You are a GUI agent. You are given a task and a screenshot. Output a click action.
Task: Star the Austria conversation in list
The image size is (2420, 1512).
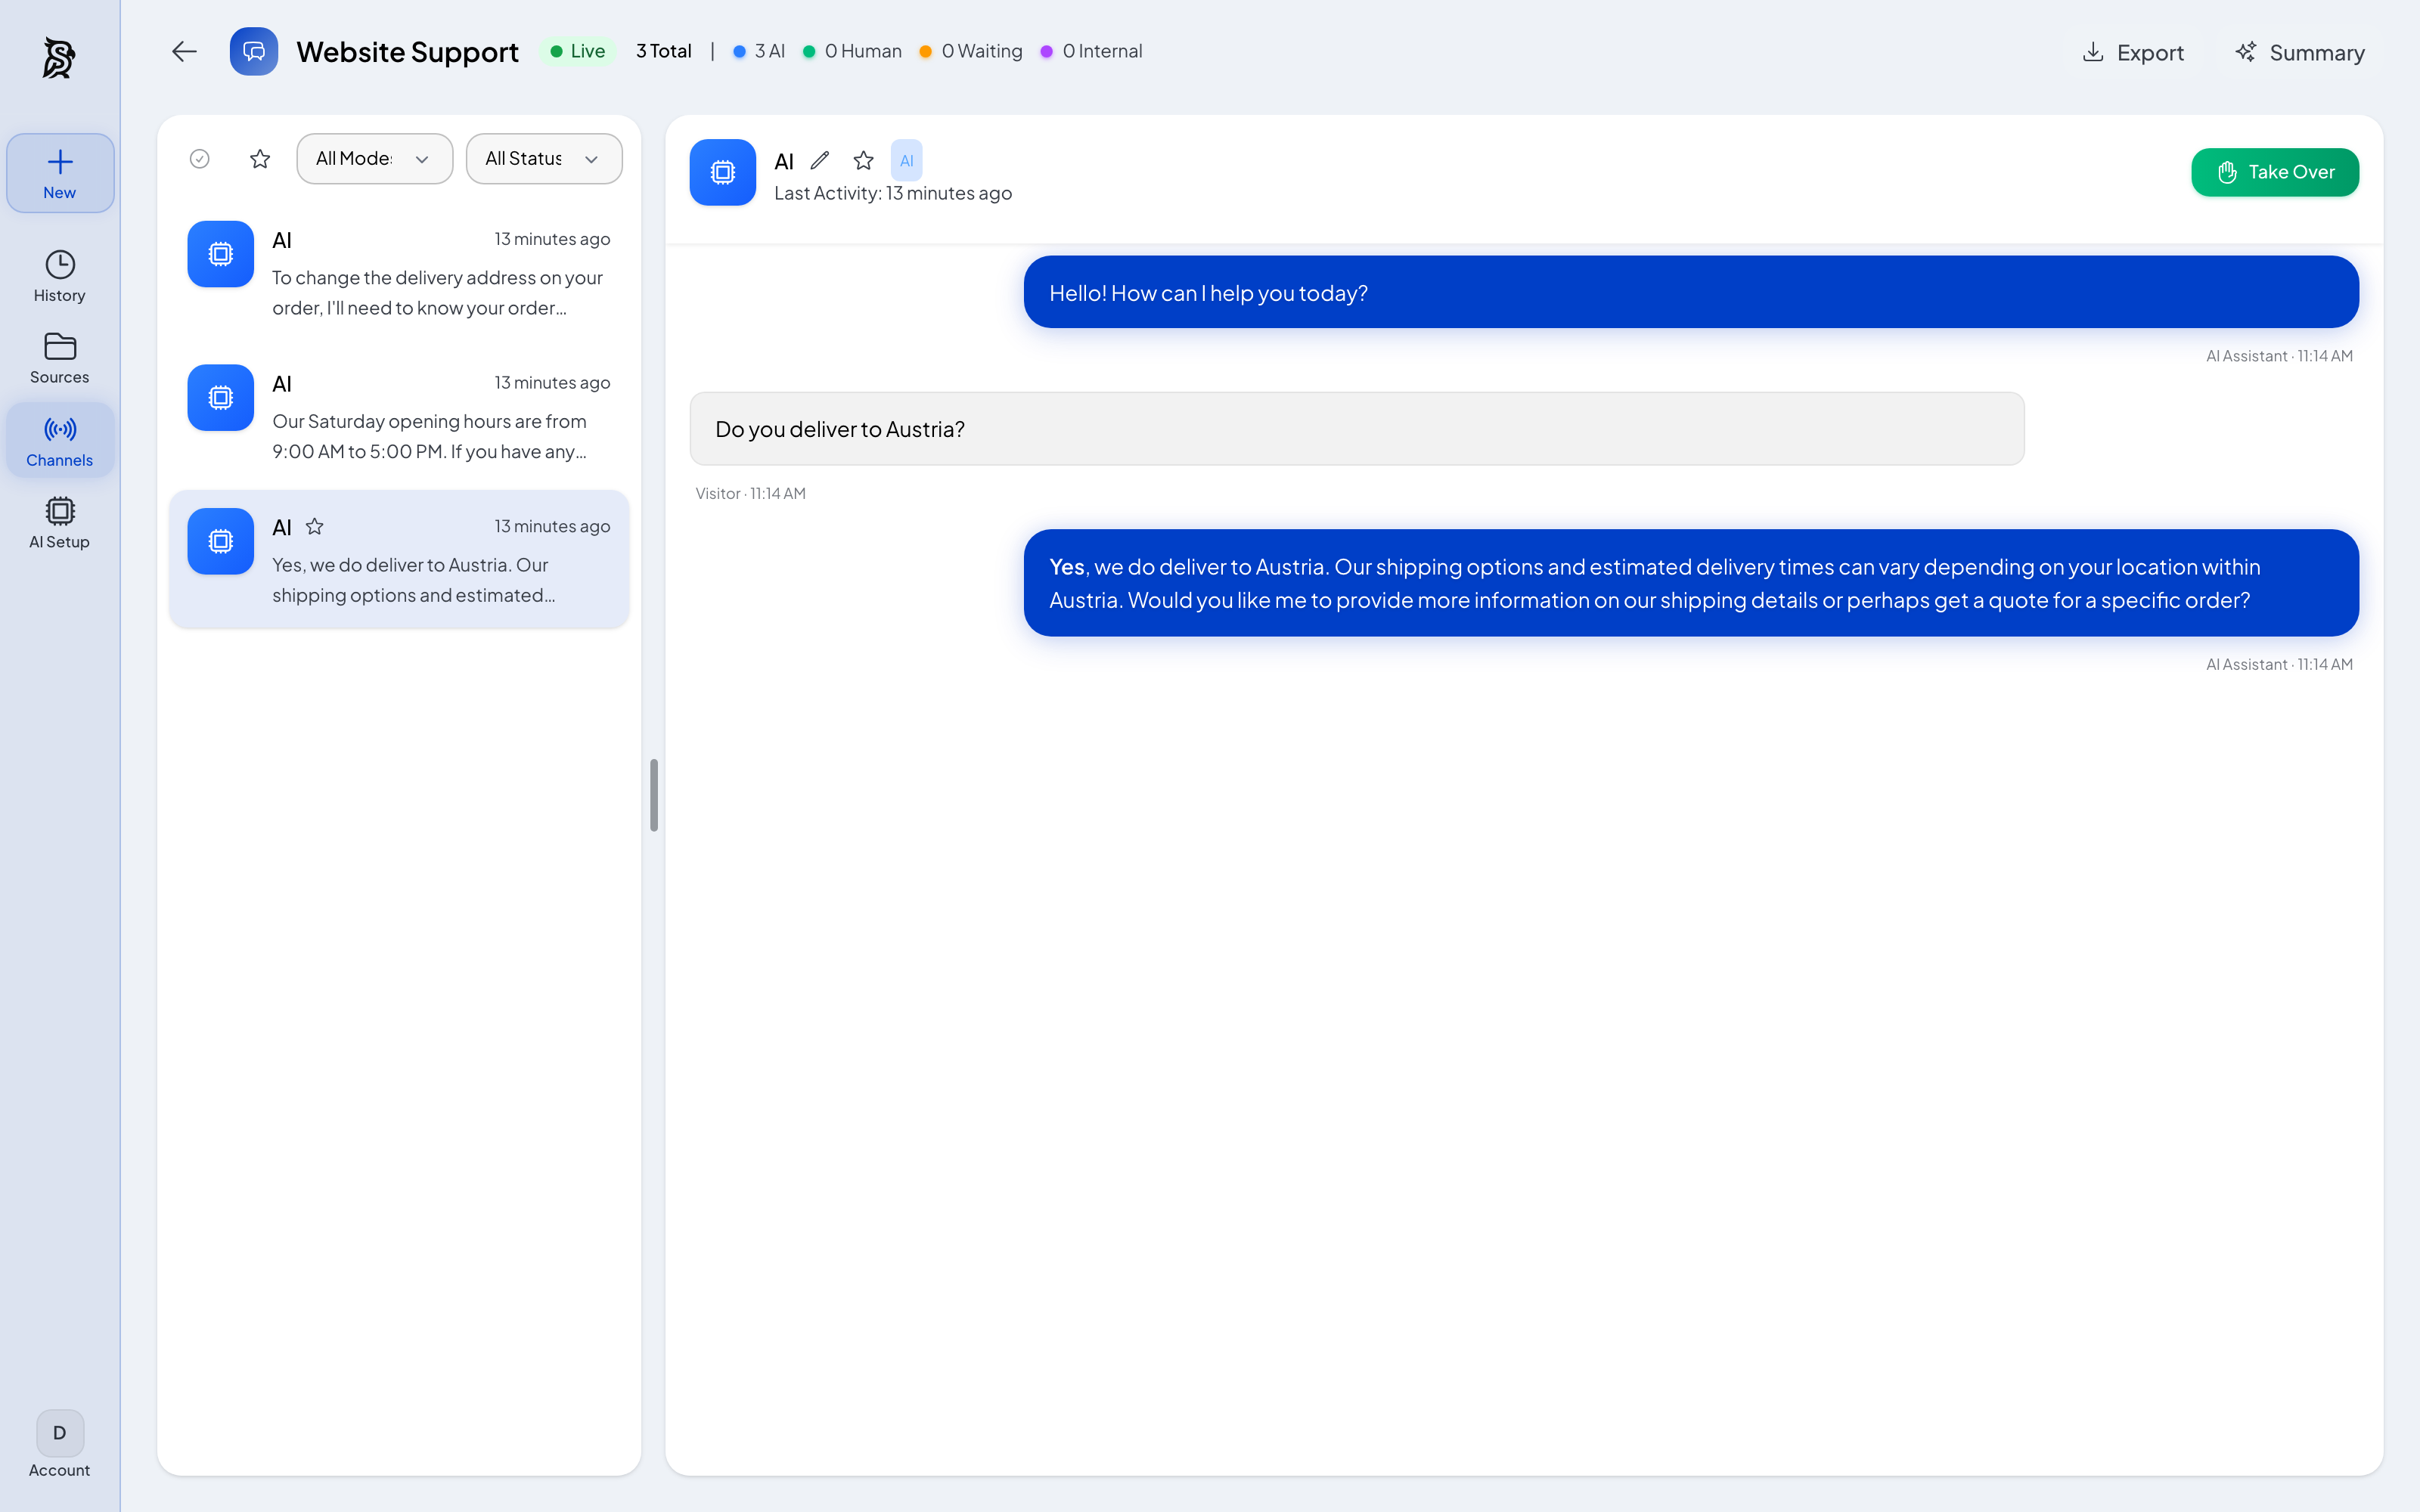315,527
